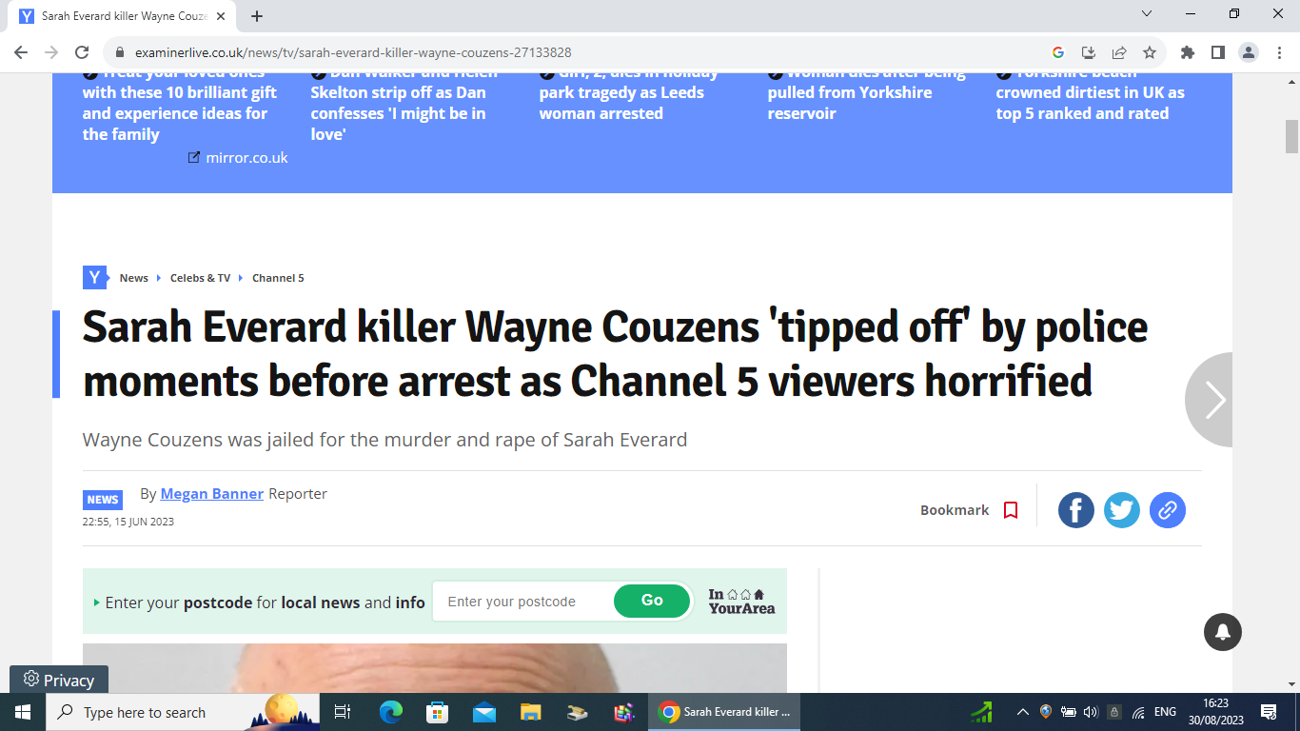
Task: Open Celebs & TV breadcrumb link
Action: coord(200,278)
